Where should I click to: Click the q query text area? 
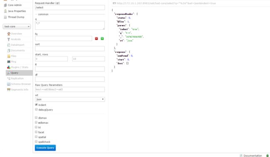pos(70,25)
